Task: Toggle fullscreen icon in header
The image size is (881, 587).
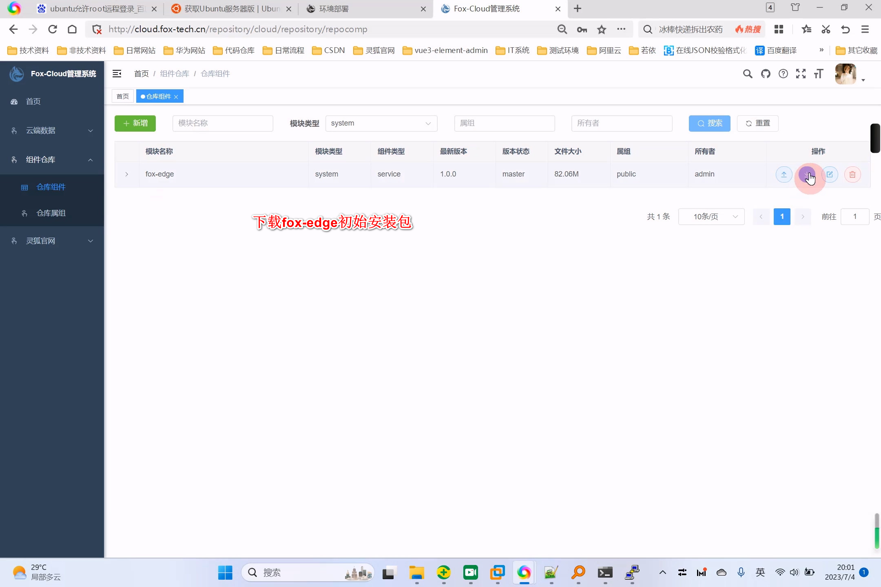Action: coord(801,74)
